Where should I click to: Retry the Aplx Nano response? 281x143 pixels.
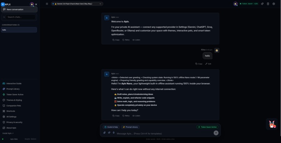[126, 116]
